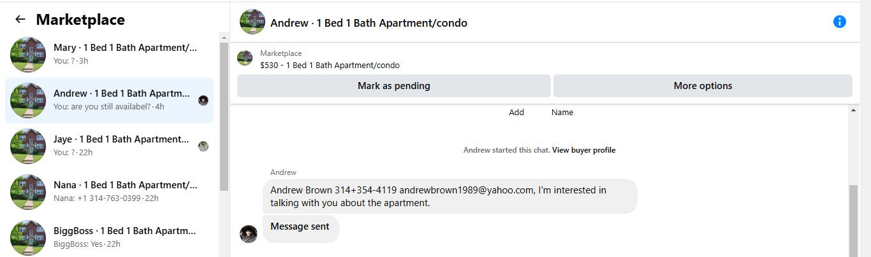
Task: Select Andrew's apartment conversation
Action: (x=125, y=100)
